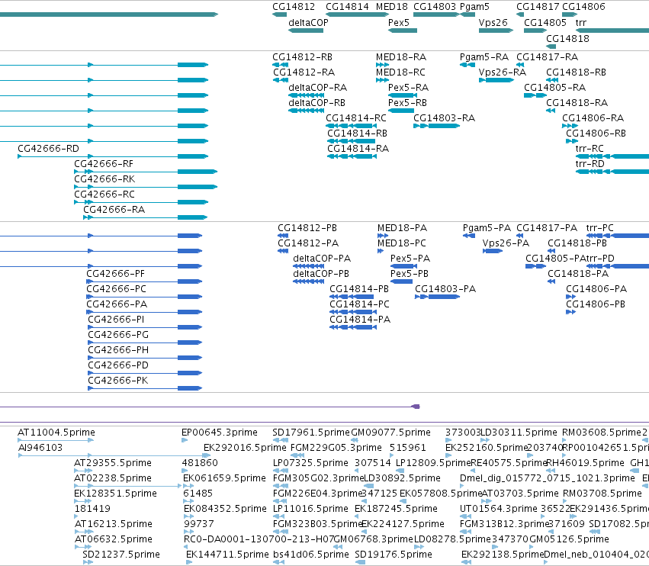Image resolution: width=649 pixels, height=566 pixels.
Task: Click transcript CG14806-RB
Action: click(x=596, y=133)
